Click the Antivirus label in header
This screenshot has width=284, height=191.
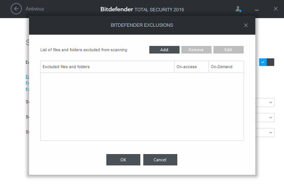tap(35, 9)
